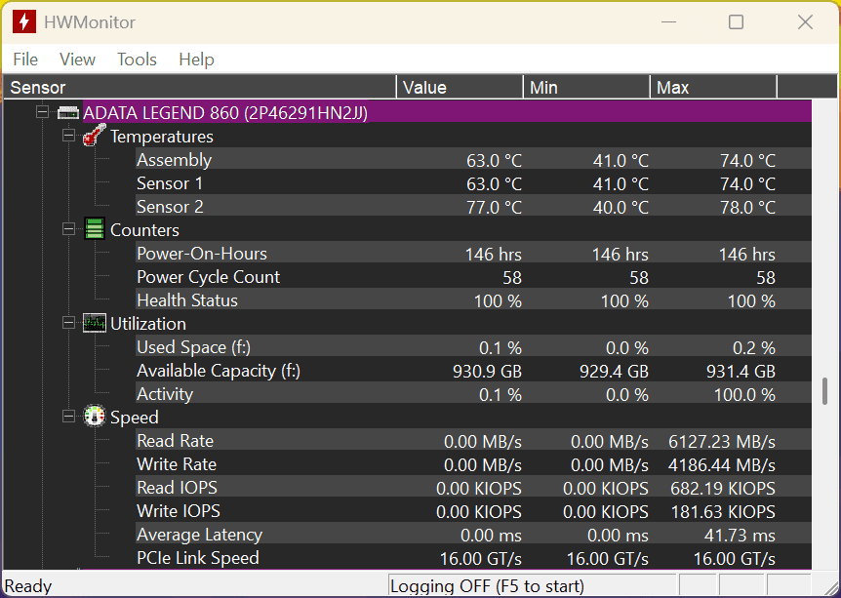Viewport: 841px width, 598px height.
Task: Select the Sensor 1 row
Action: click(x=473, y=183)
